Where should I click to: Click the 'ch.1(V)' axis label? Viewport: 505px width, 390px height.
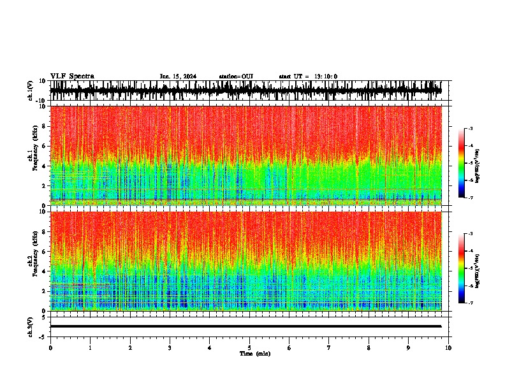click(30, 90)
